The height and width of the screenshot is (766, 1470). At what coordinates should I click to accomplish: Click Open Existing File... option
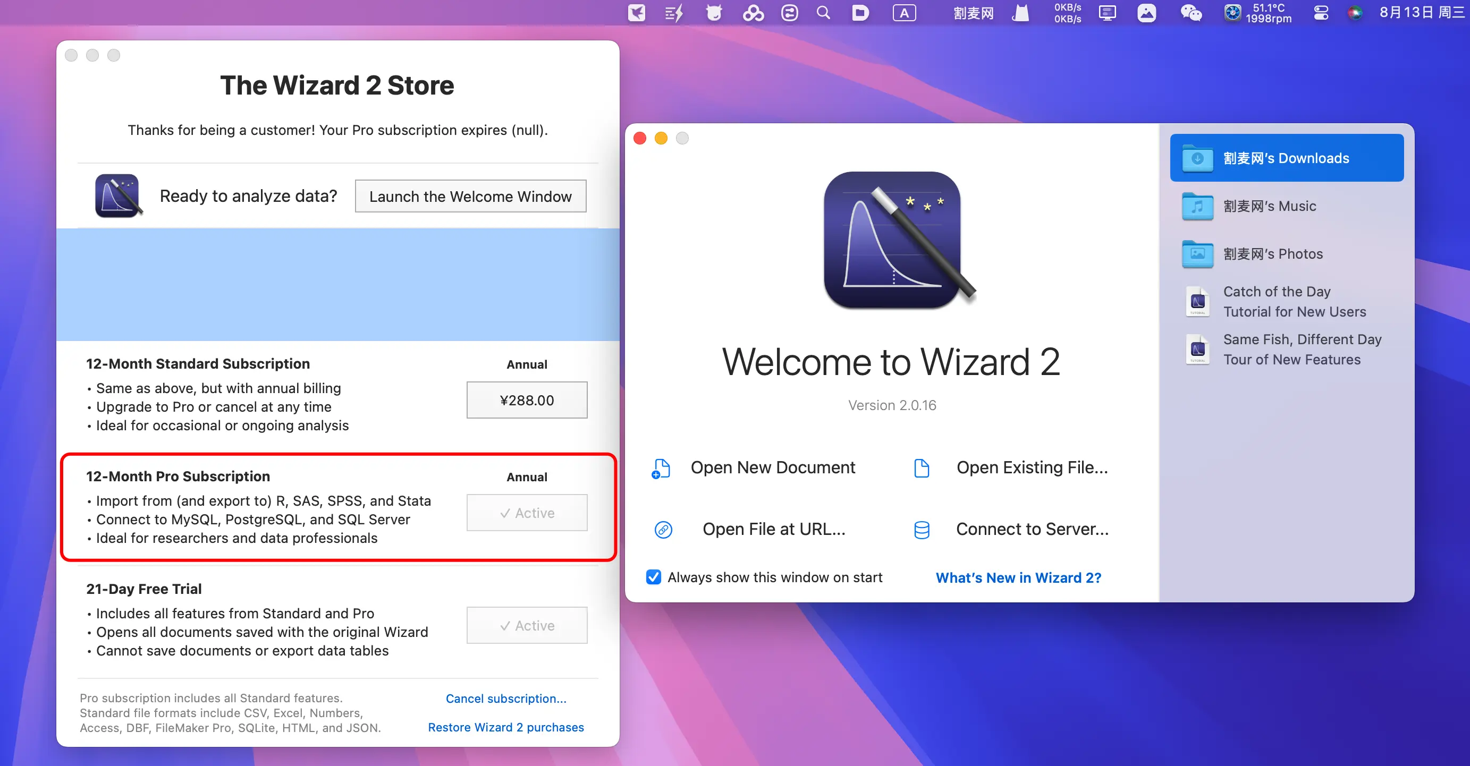coord(1032,467)
